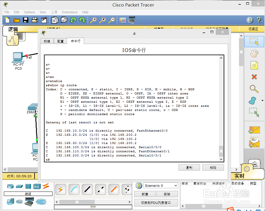Select copper cross-over dashed cable
The height and width of the screenshot is (211, 265).
click(x=101, y=189)
